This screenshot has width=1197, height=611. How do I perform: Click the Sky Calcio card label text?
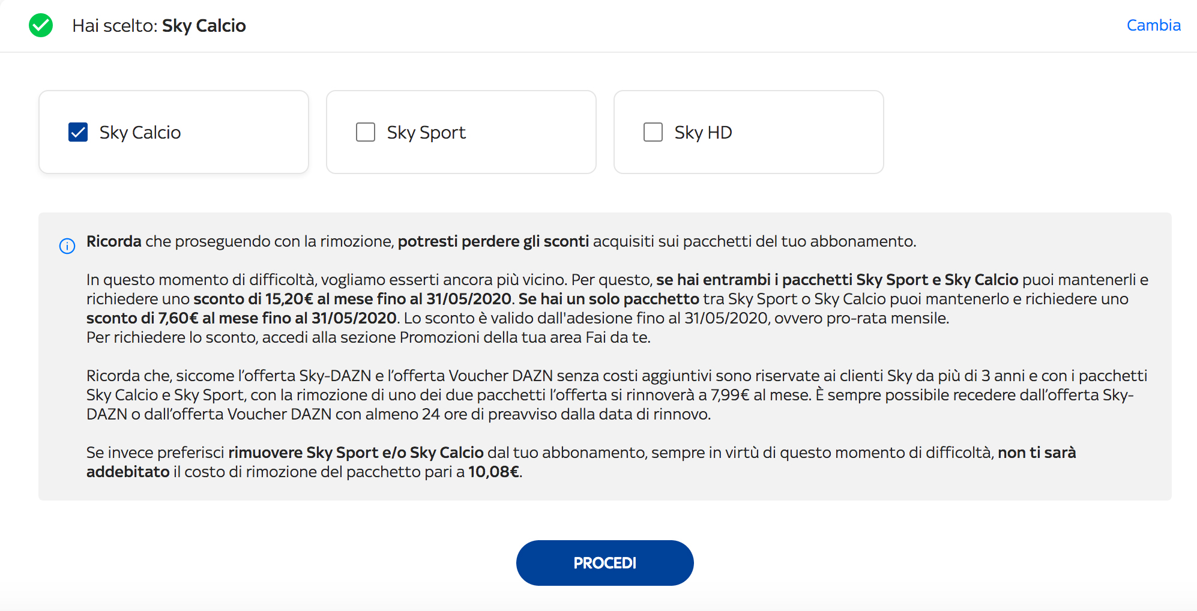coord(140,132)
